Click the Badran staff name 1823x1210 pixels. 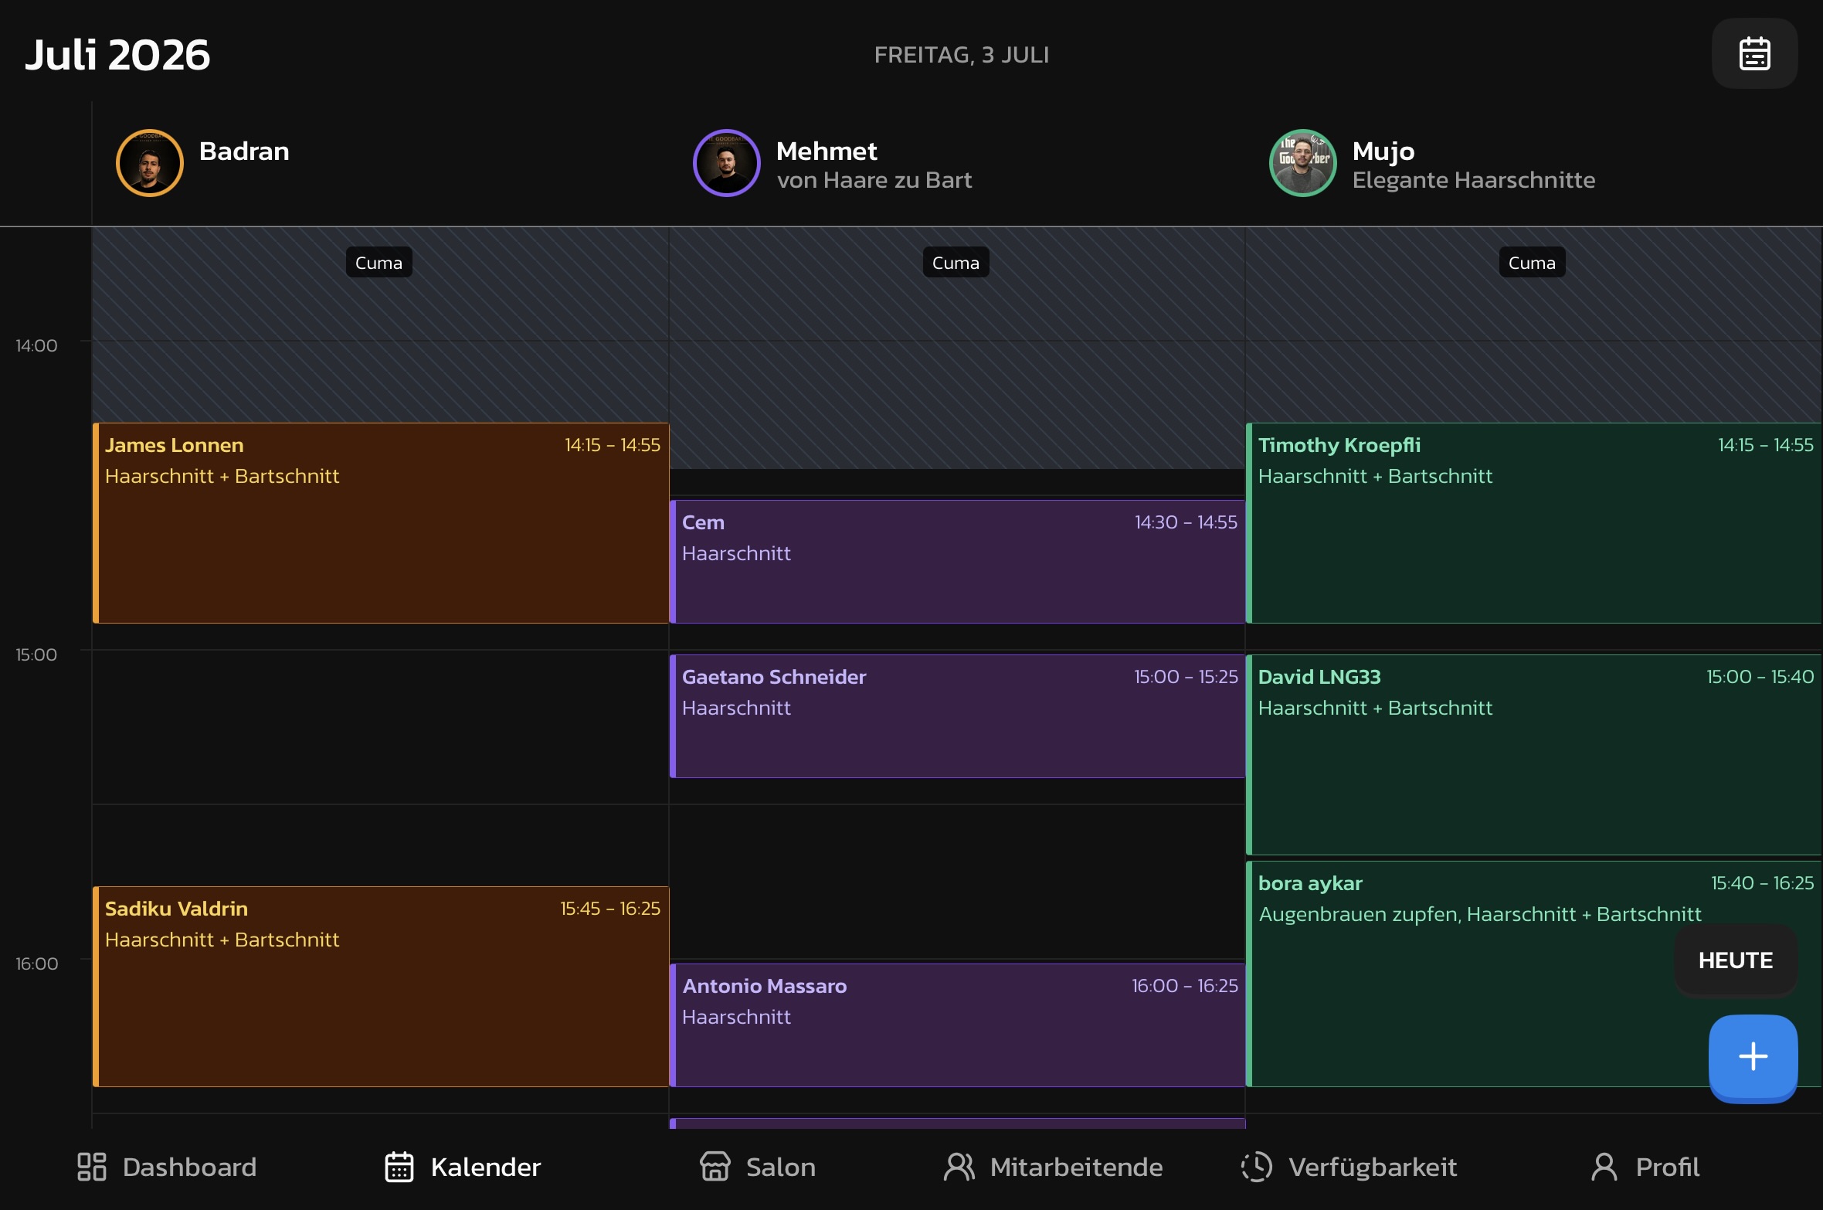click(x=244, y=151)
